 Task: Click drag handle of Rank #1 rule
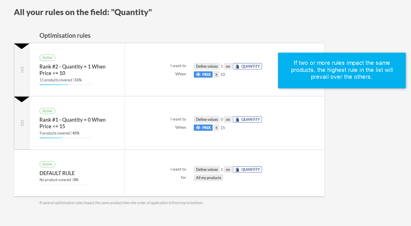tap(22, 123)
